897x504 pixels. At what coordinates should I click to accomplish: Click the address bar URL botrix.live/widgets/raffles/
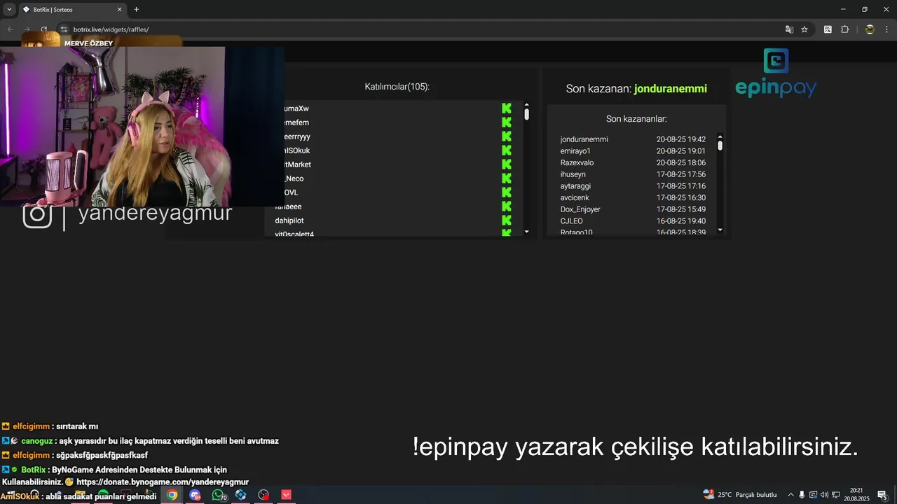111,29
